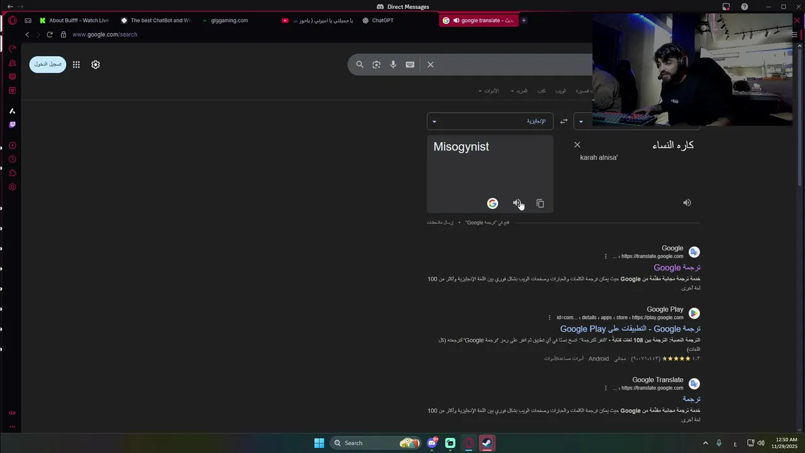This screenshot has width=805, height=453.
Task: Open the Google Play Translate app result
Action: 630,328
